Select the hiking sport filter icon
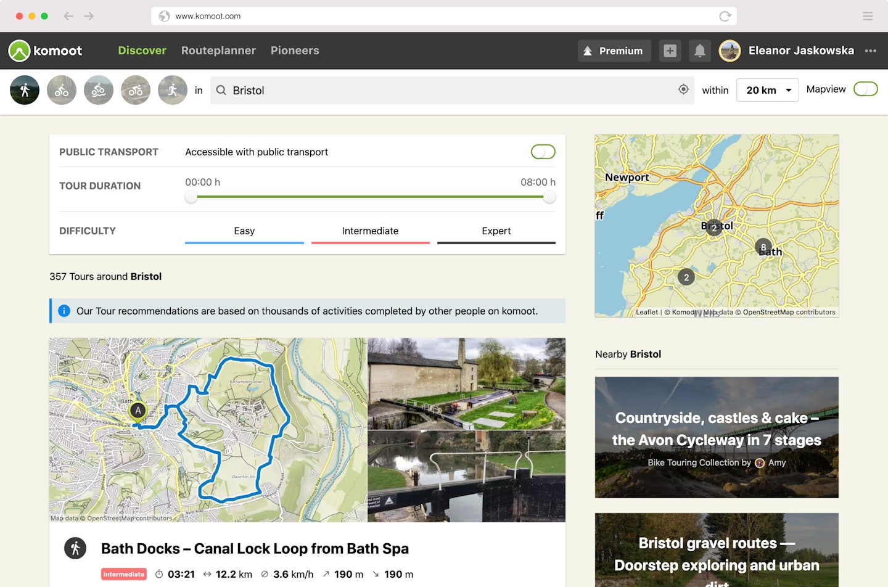The height and width of the screenshot is (587, 888). pyautogui.click(x=25, y=90)
